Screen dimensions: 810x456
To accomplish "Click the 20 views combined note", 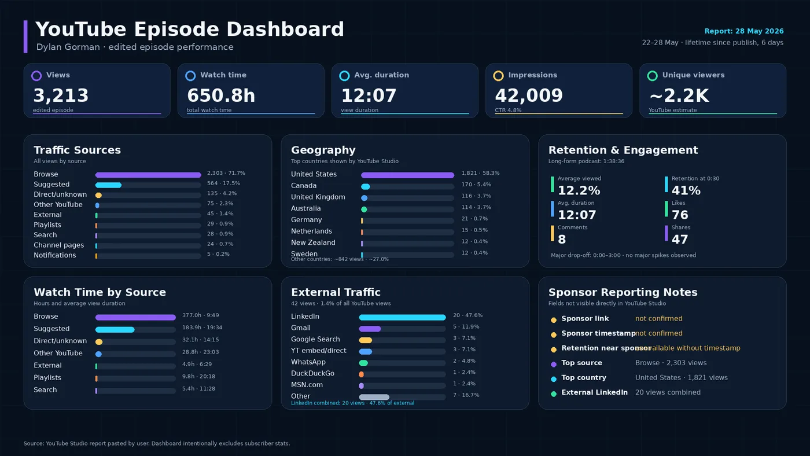I will (668, 392).
